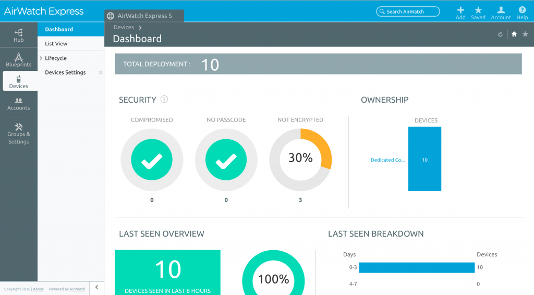534x295 pixels.
Task: Open Groups & Settings section
Action: (18, 134)
